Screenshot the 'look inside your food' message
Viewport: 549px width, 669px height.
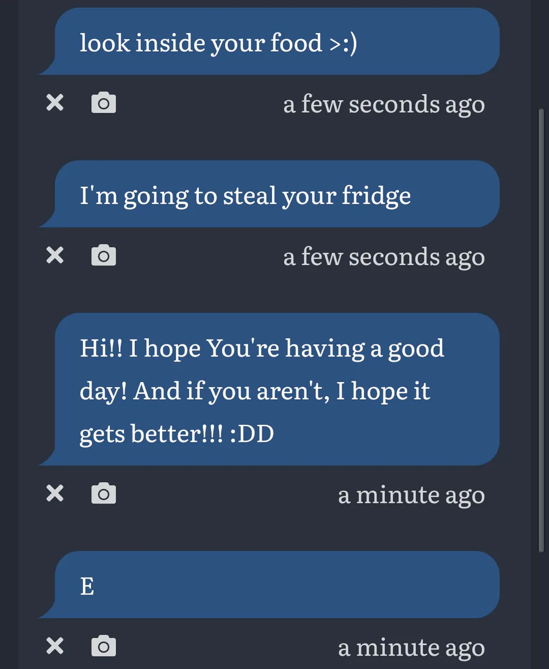click(x=104, y=103)
